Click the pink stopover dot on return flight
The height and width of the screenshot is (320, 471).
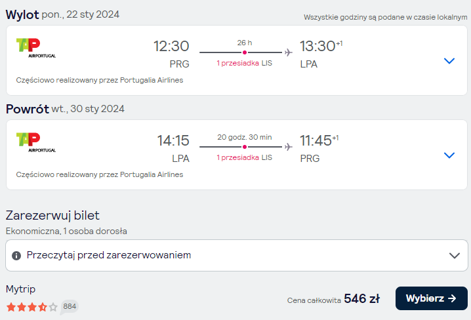click(x=245, y=147)
